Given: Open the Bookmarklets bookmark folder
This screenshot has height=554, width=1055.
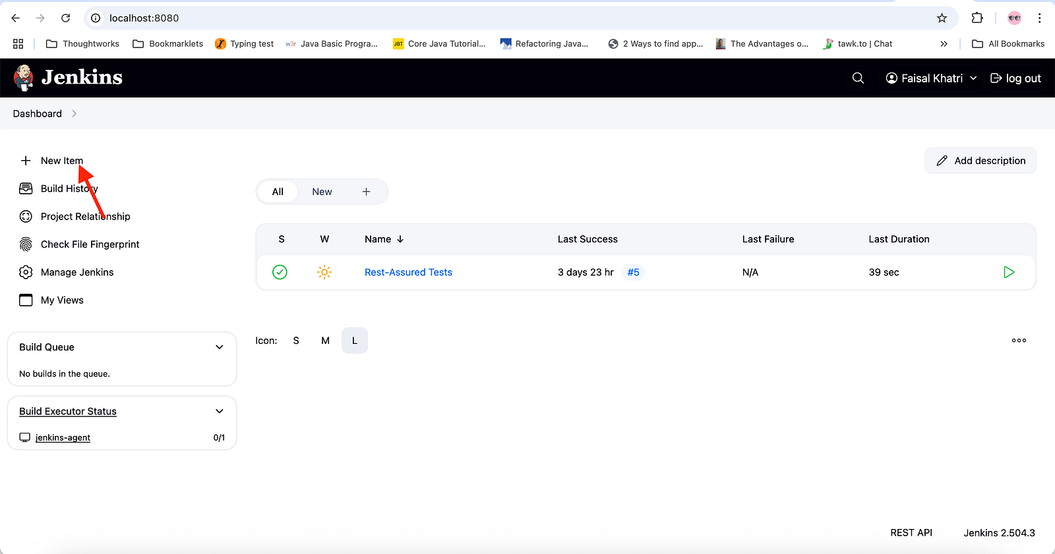Looking at the screenshot, I should 168,43.
